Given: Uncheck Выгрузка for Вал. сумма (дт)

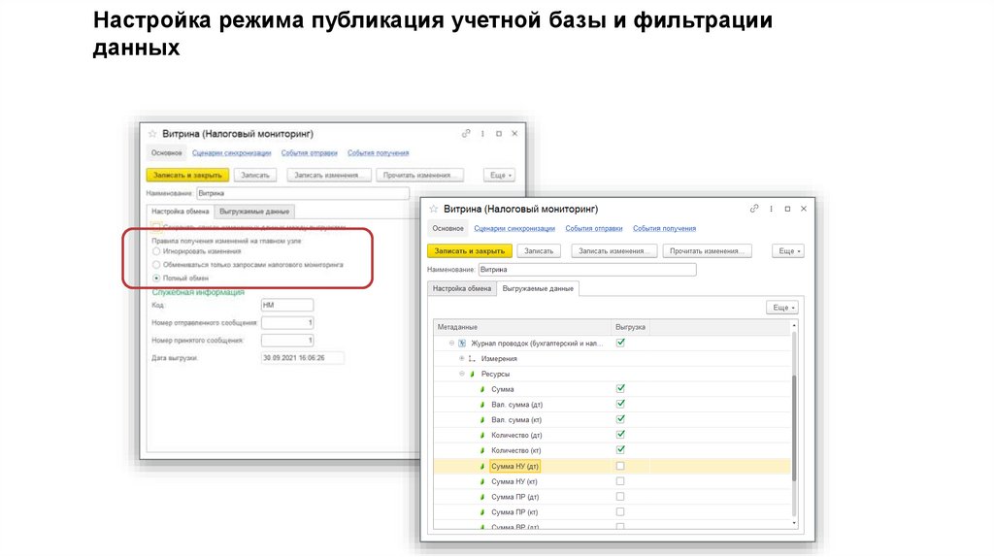Looking at the screenshot, I should [x=620, y=404].
